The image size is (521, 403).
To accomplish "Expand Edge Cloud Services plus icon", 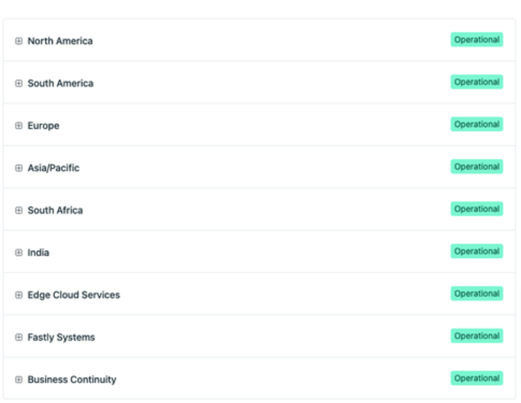I will [19, 295].
